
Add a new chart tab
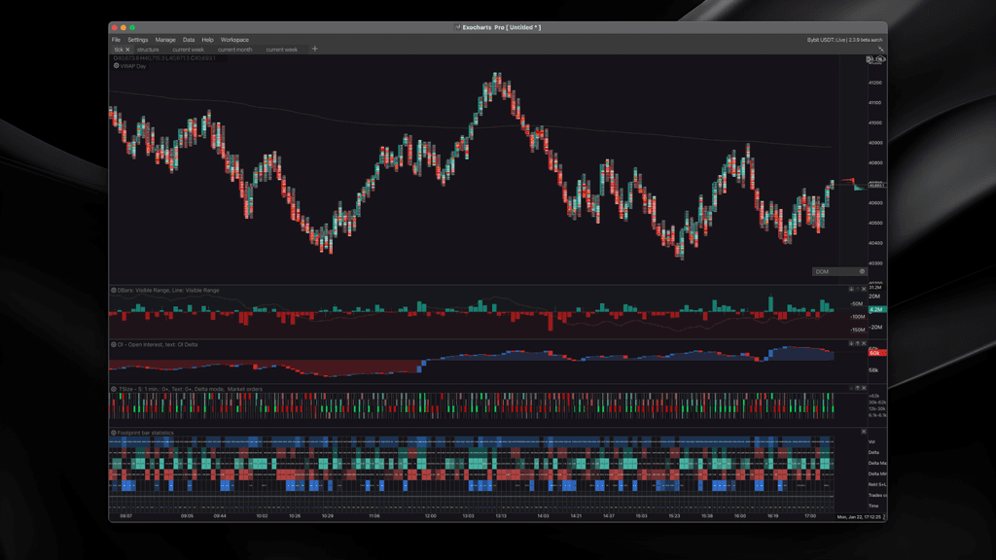(314, 50)
